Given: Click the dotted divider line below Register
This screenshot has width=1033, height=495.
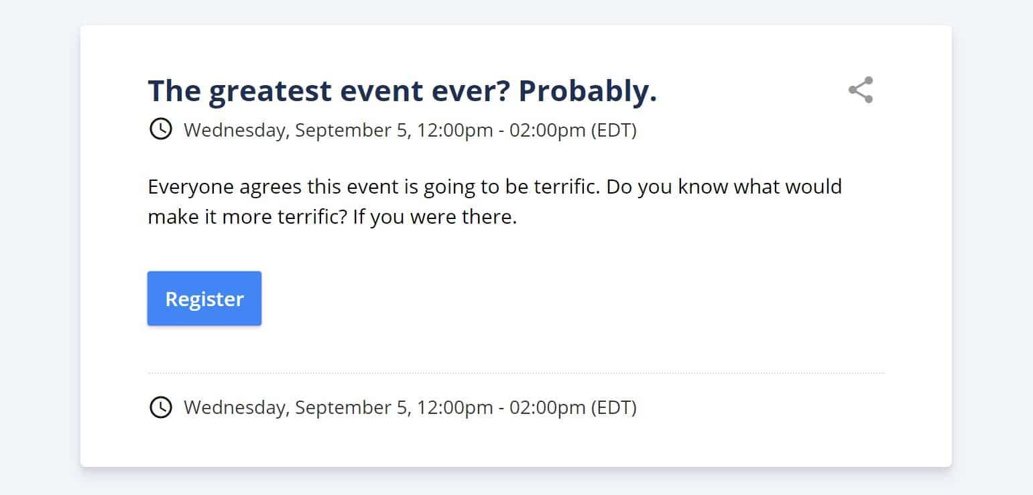Looking at the screenshot, I should click(516, 372).
